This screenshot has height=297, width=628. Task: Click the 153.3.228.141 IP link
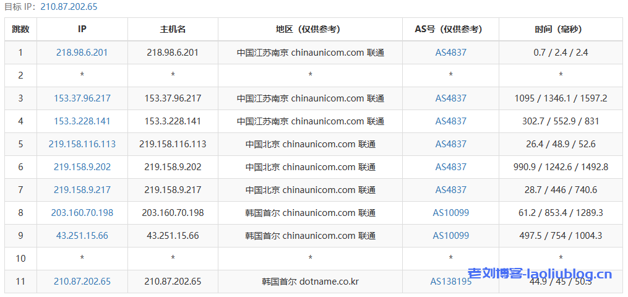point(82,121)
